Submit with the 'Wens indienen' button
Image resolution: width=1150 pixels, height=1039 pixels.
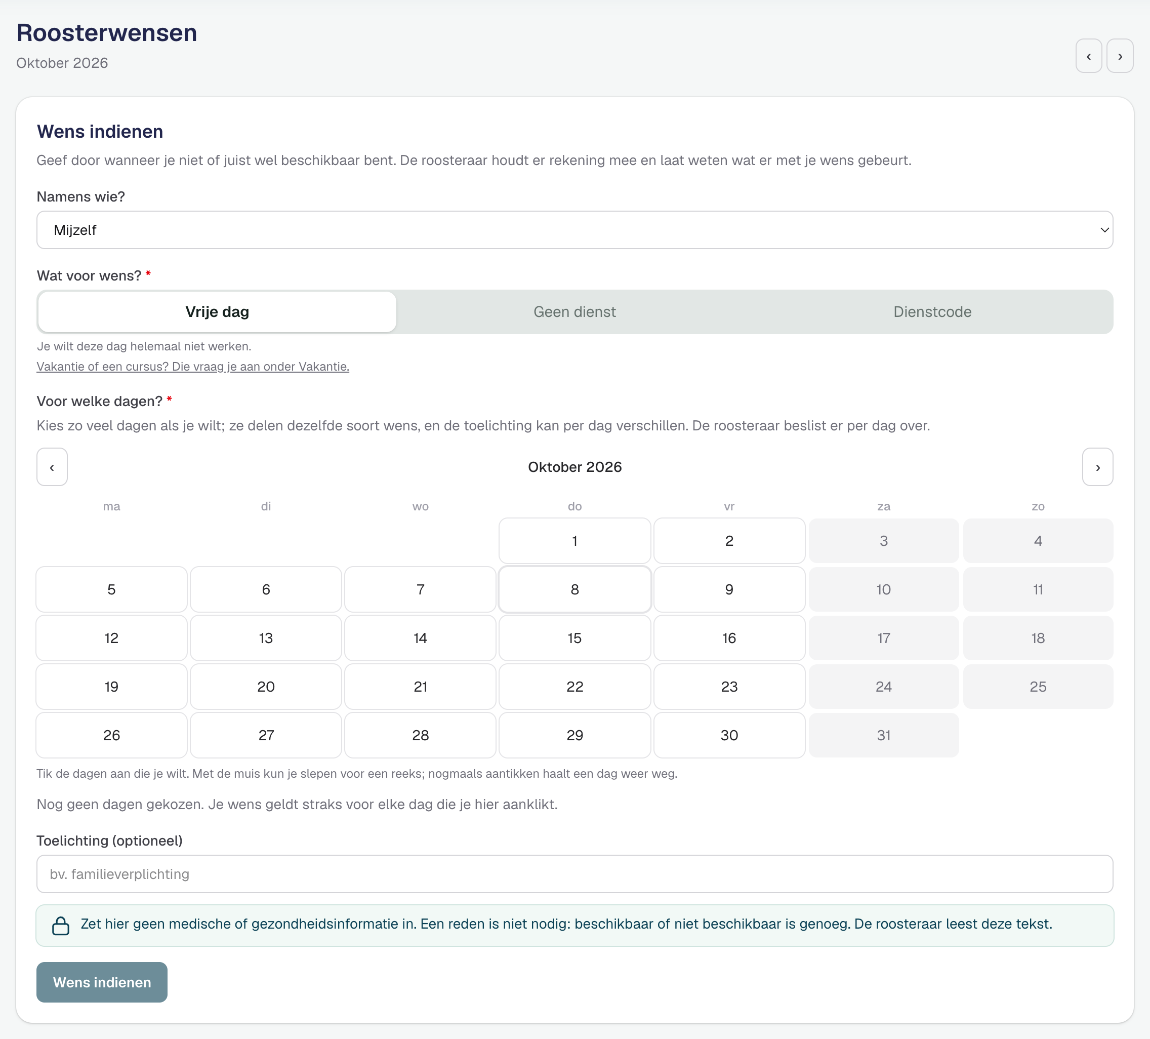(x=102, y=982)
